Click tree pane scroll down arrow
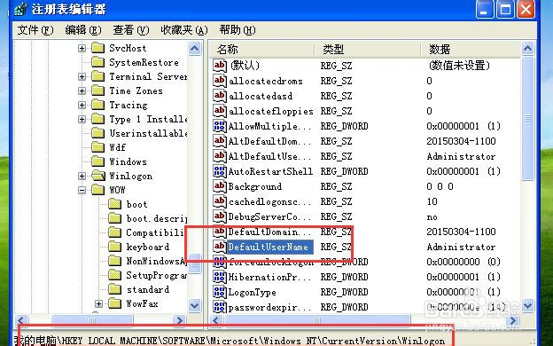Screen dimensions: 553x346 tap(195, 305)
